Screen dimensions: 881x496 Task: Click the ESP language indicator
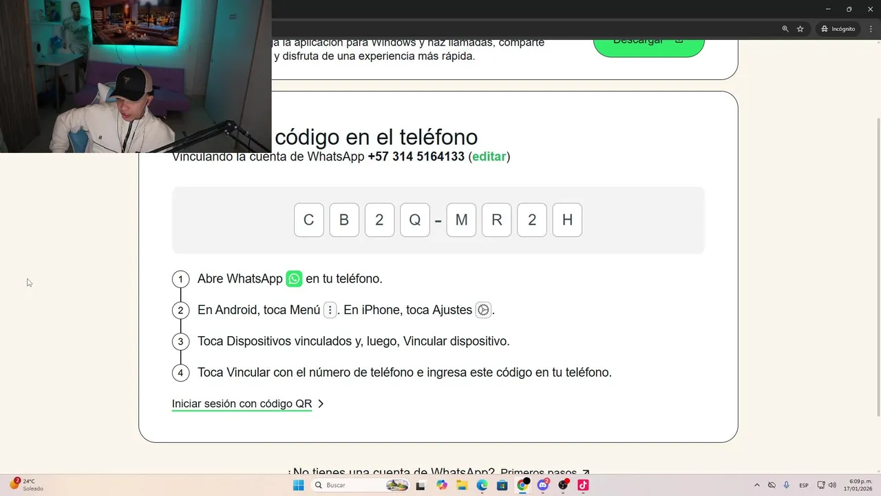[x=804, y=485]
